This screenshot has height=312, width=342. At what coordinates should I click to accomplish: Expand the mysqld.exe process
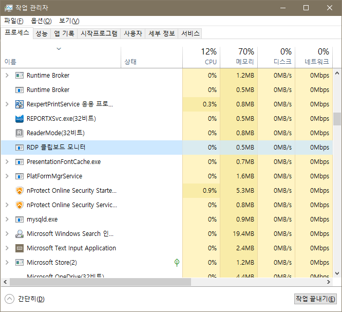(7, 219)
